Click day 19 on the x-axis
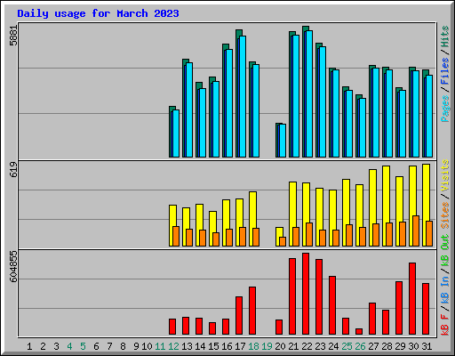Image resolution: width=455 pixels, height=356 pixels. [x=267, y=346]
